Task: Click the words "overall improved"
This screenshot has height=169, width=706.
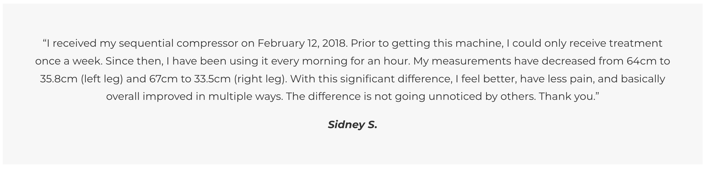Action: (x=149, y=96)
